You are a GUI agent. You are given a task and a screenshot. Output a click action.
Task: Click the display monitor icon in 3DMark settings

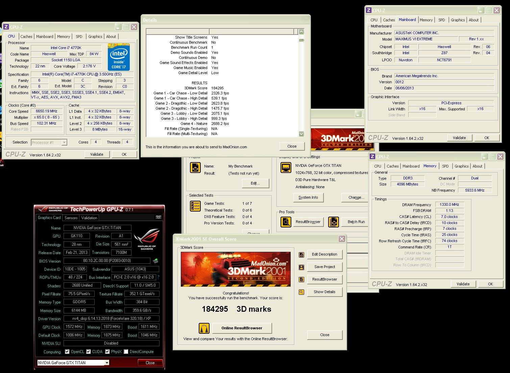pos(286,168)
